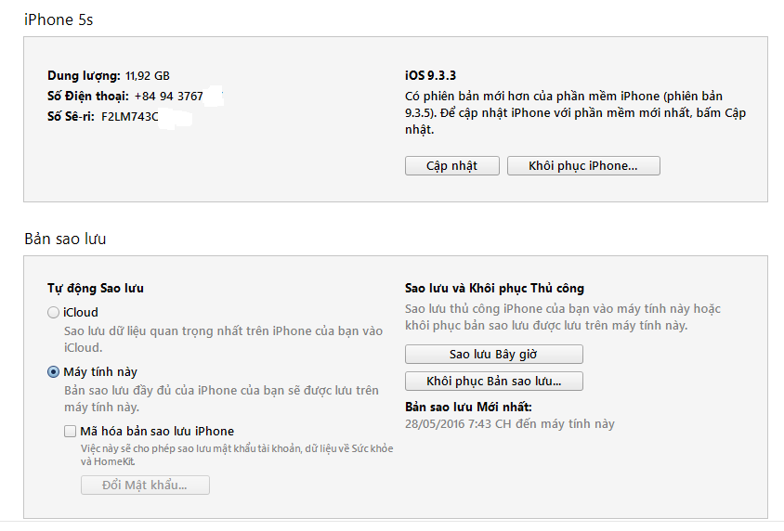Viewport: 784px width, 531px height.
Task: Click the iPhone 5s device heading
Action: click(x=59, y=19)
